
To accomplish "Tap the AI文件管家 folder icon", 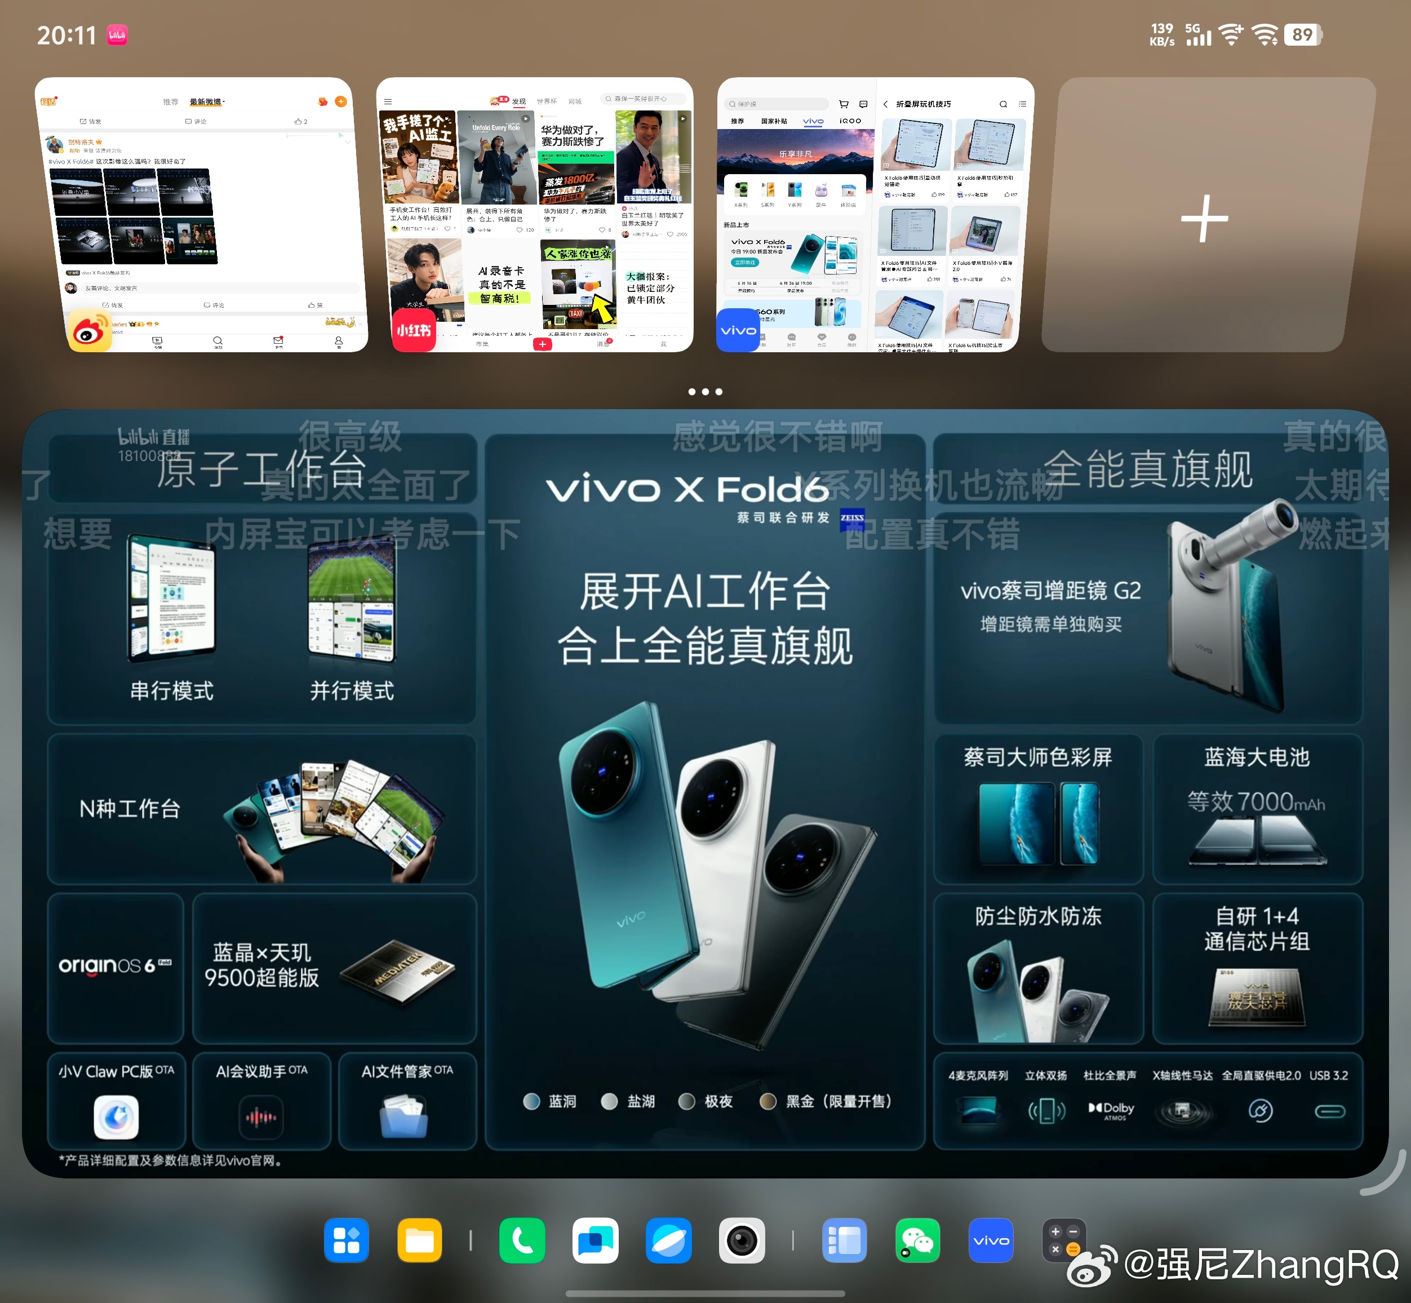I will coord(404,1117).
